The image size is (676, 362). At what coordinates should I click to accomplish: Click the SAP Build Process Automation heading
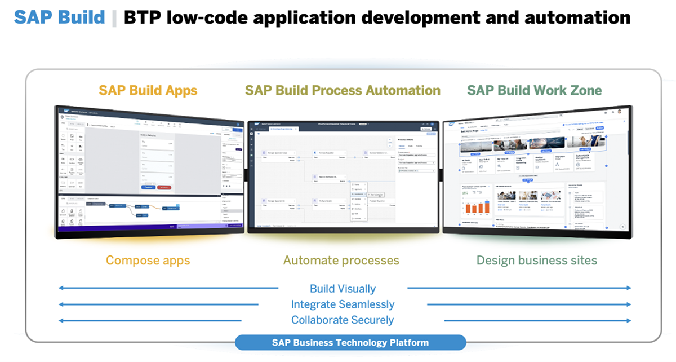coord(343,90)
